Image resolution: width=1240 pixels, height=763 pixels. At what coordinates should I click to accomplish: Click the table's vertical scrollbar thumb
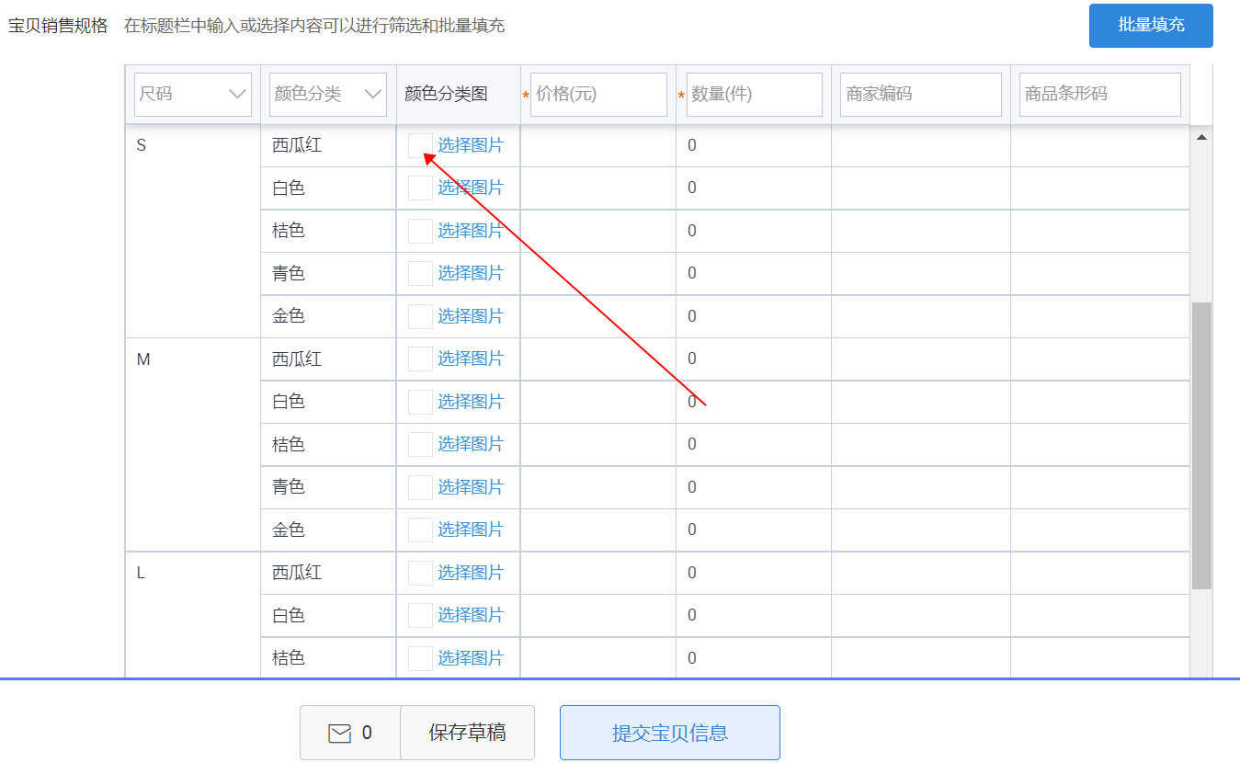point(1200,446)
